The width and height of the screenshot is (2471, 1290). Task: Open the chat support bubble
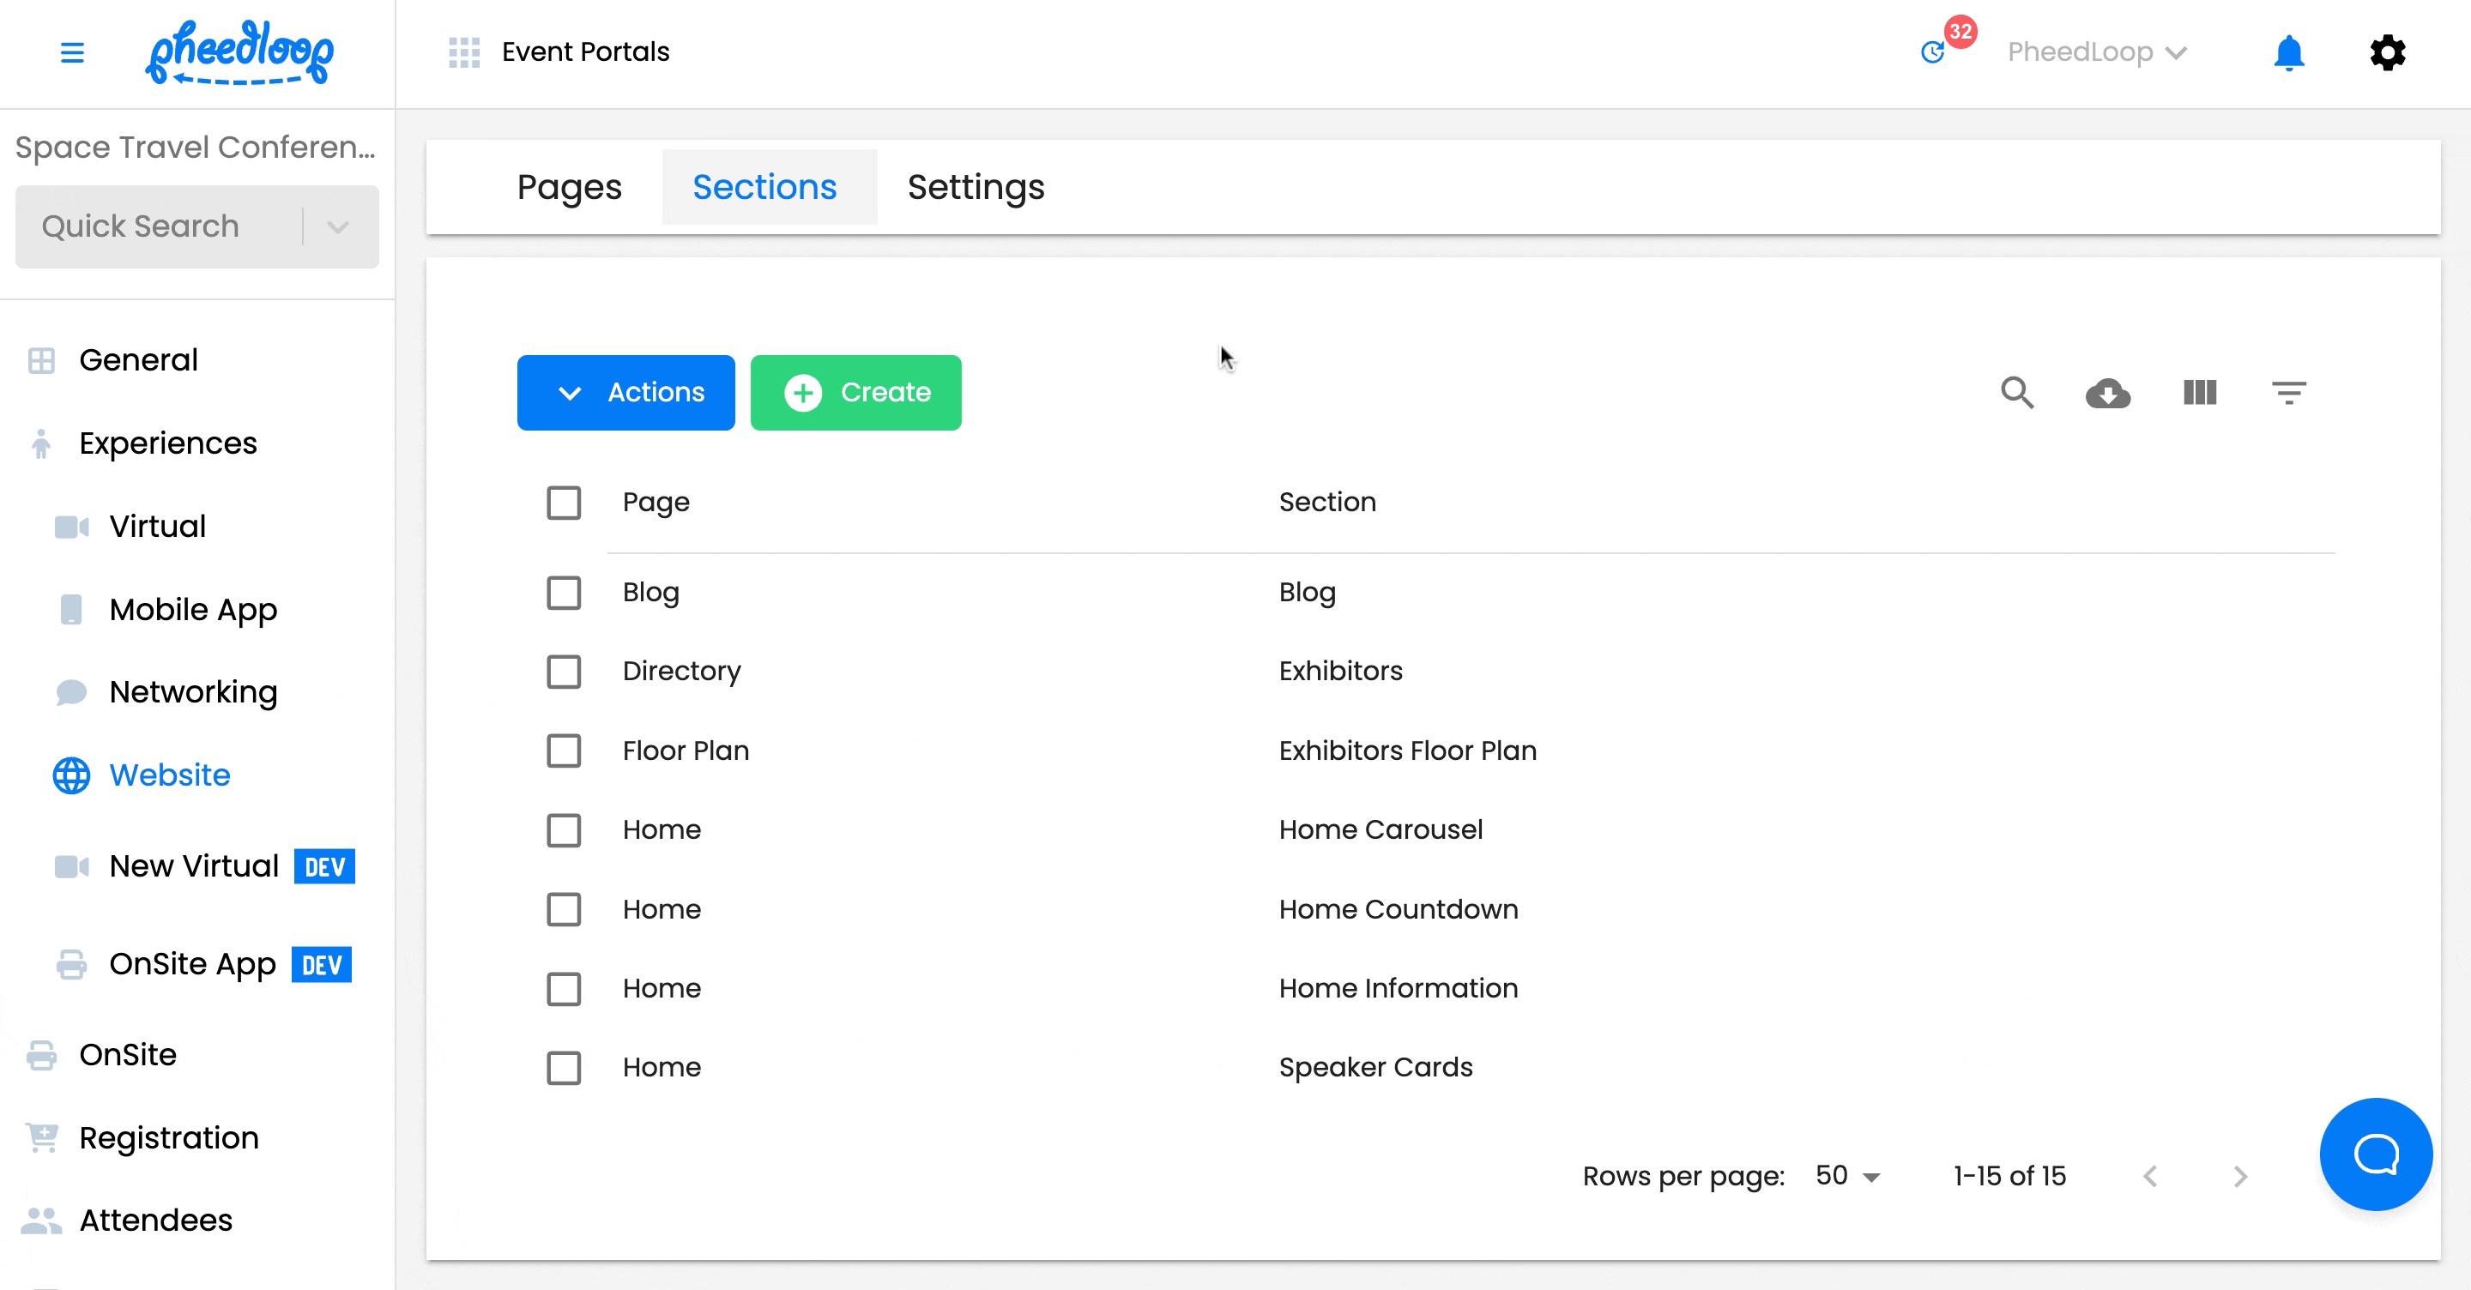tap(2375, 1154)
